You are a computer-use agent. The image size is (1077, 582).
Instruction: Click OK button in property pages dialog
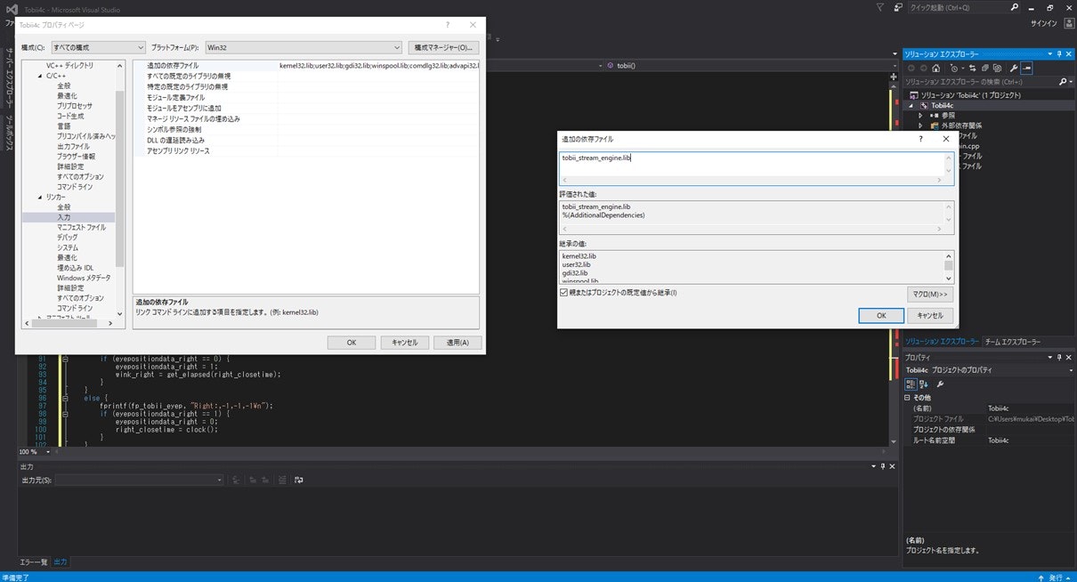[x=352, y=343]
